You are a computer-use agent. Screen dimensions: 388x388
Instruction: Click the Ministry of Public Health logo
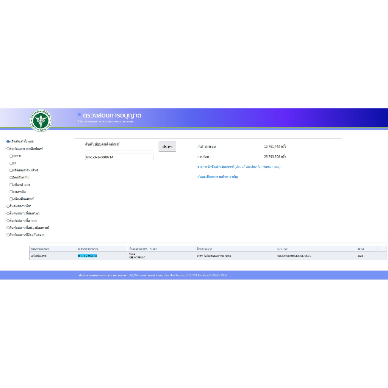(x=41, y=120)
